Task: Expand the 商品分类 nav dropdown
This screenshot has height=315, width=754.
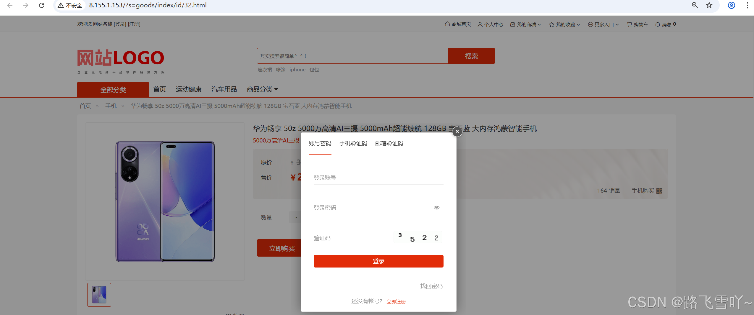Action: pyautogui.click(x=262, y=89)
